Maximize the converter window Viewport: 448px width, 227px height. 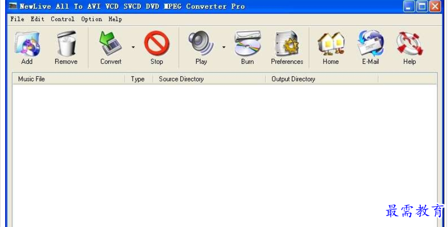point(422,6)
